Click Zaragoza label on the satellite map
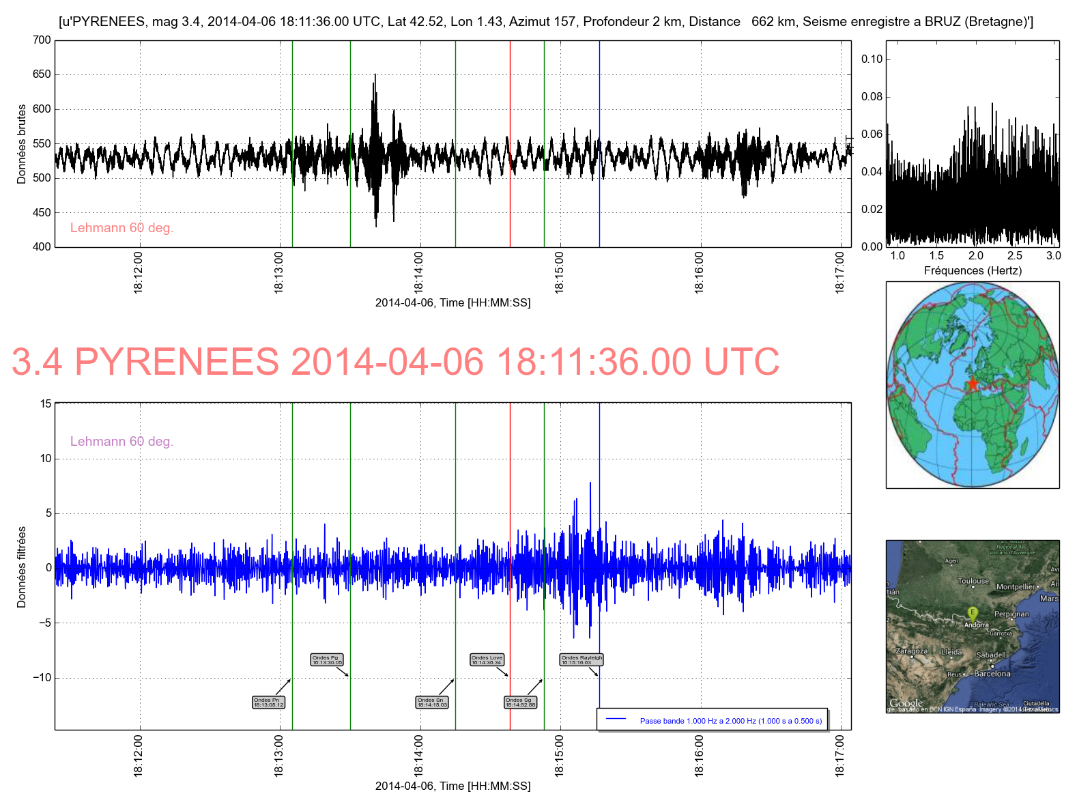This screenshot has height=811, width=1092. 911,651
